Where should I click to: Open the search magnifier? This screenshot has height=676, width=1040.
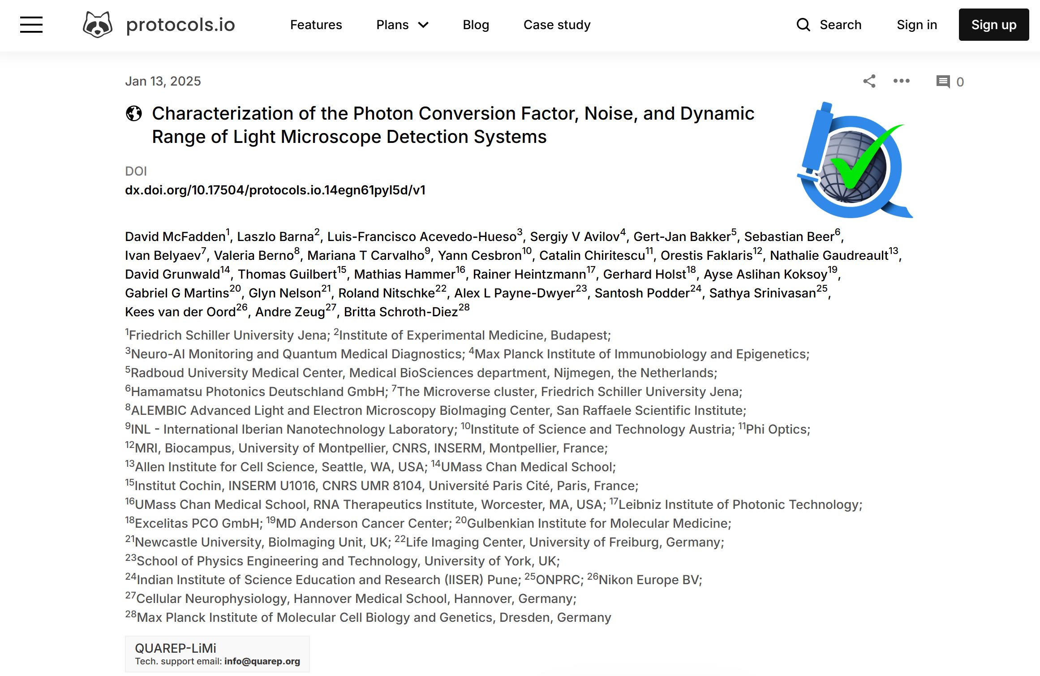(803, 25)
